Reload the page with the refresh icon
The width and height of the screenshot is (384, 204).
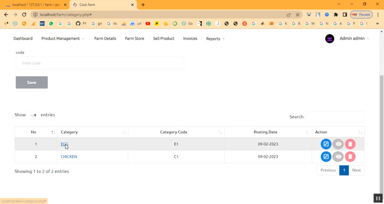click(24, 15)
